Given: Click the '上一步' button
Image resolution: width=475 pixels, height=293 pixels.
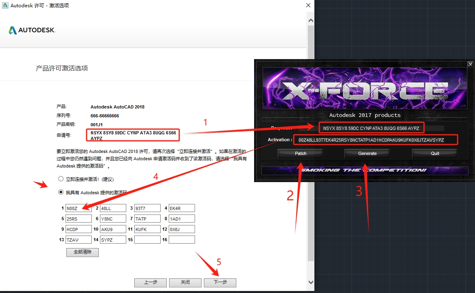Looking at the screenshot, I should click(150, 282).
